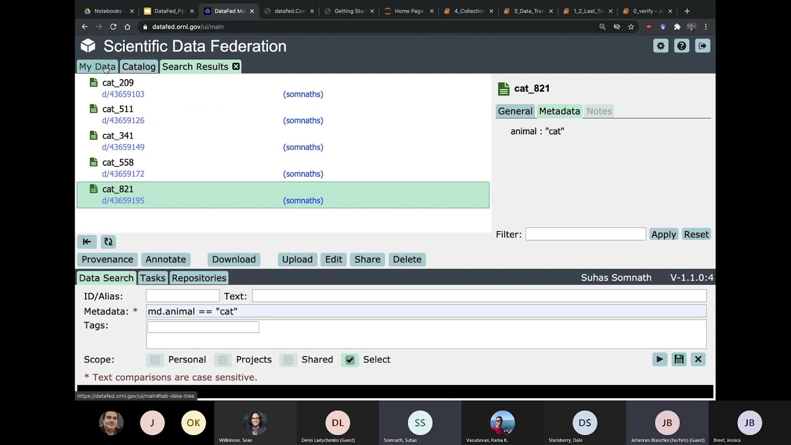Bookmark this page with star icon
Image resolution: width=791 pixels, height=445 pixels.
tap(631, 27)
